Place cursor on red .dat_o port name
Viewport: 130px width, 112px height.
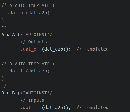pos(29,49)
